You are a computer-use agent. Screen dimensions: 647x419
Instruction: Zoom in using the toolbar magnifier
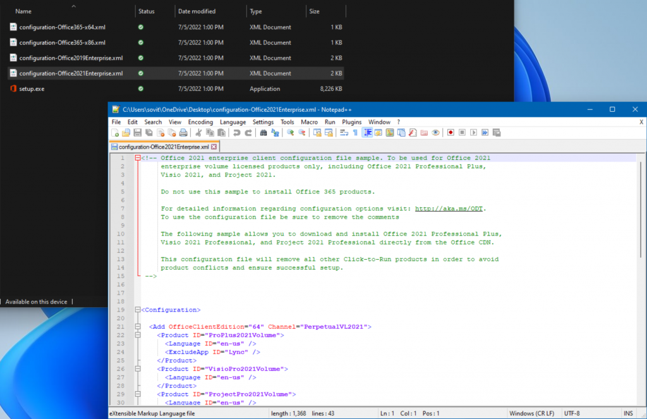point(290,133)
